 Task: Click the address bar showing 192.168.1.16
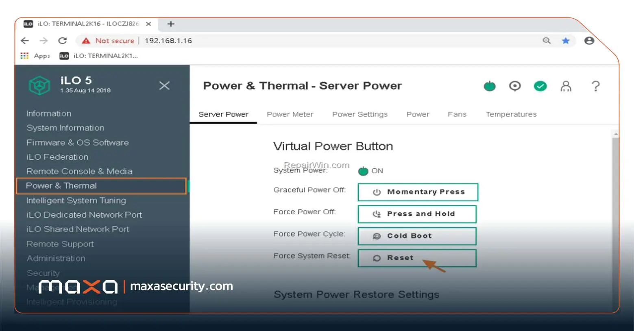pyautogui.click(x=325, y=41)
